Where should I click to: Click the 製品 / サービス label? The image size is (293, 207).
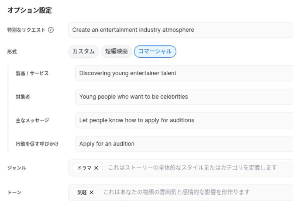(x=32, y=73)
